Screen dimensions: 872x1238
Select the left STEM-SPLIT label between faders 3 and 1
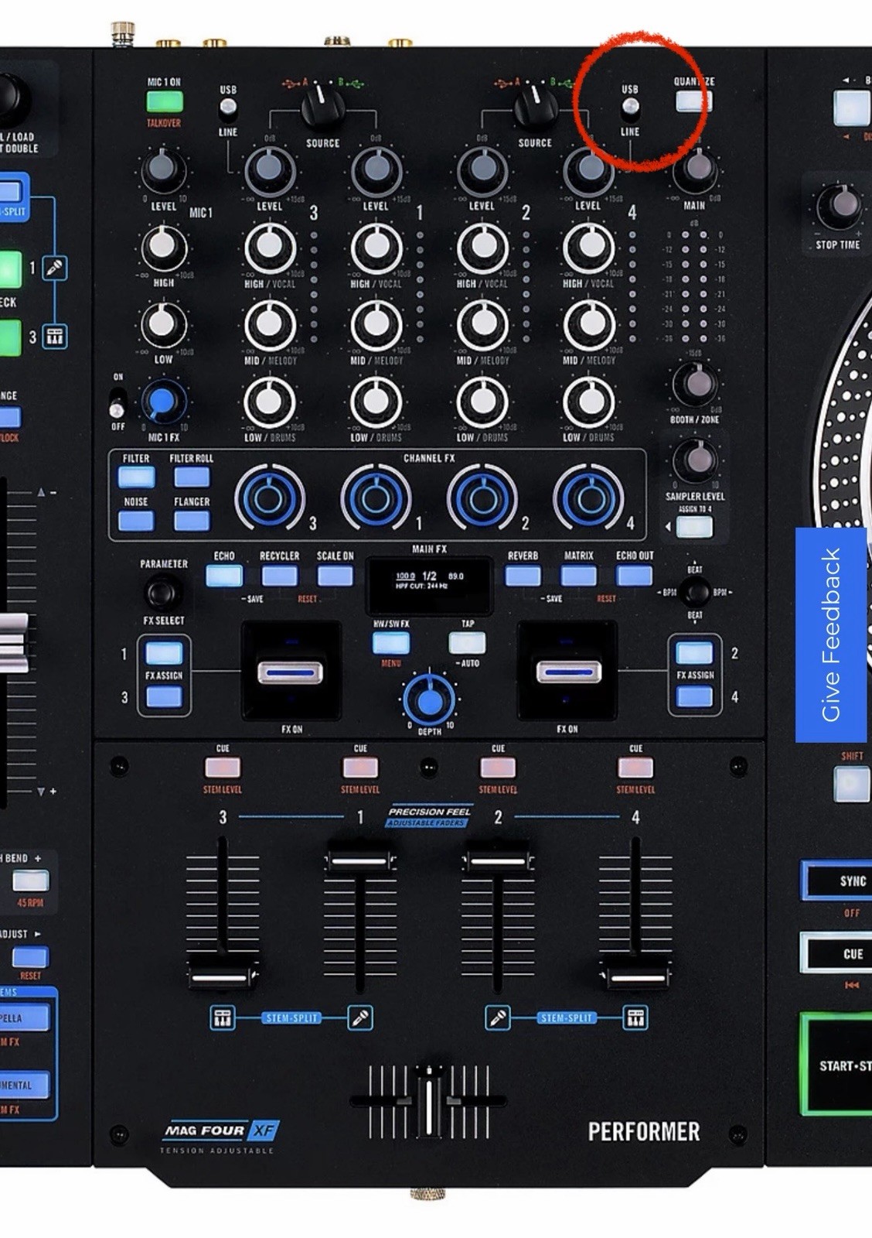[x=291, y=1017]
